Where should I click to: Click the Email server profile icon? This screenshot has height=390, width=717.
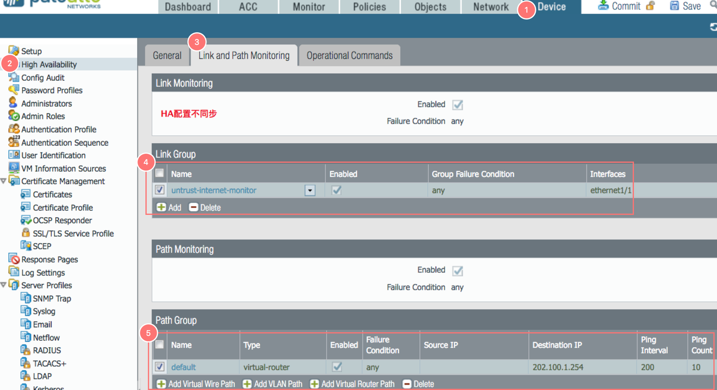coord(26,324)
